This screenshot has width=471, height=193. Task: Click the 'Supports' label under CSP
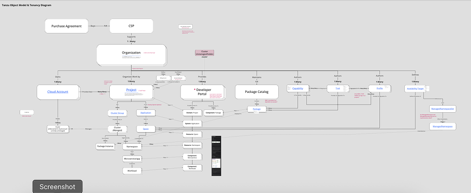point(131,37)
